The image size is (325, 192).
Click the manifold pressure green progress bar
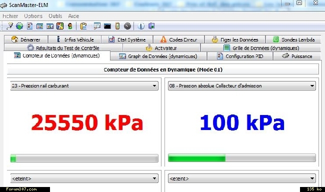tap(242, 158)
